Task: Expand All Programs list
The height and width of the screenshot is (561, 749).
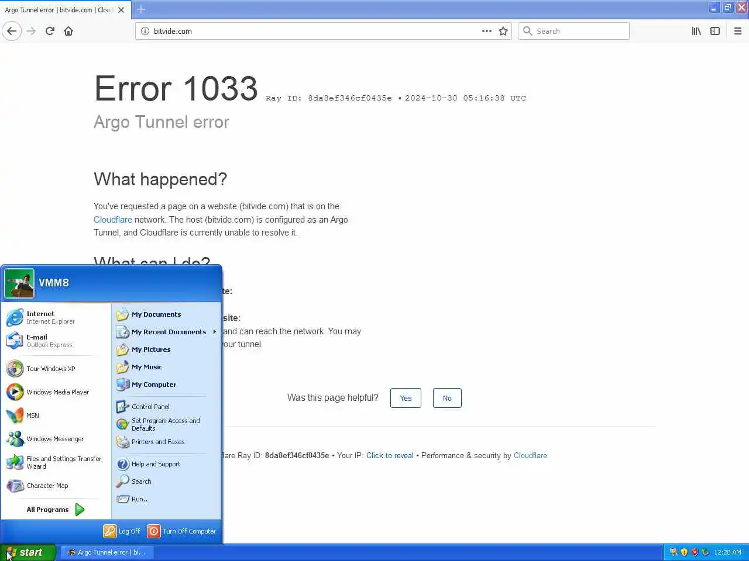Action: click(56, 510)
